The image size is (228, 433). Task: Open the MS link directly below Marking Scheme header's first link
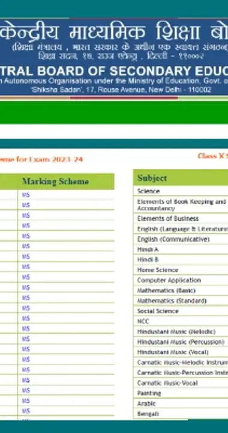pos(26,205)
